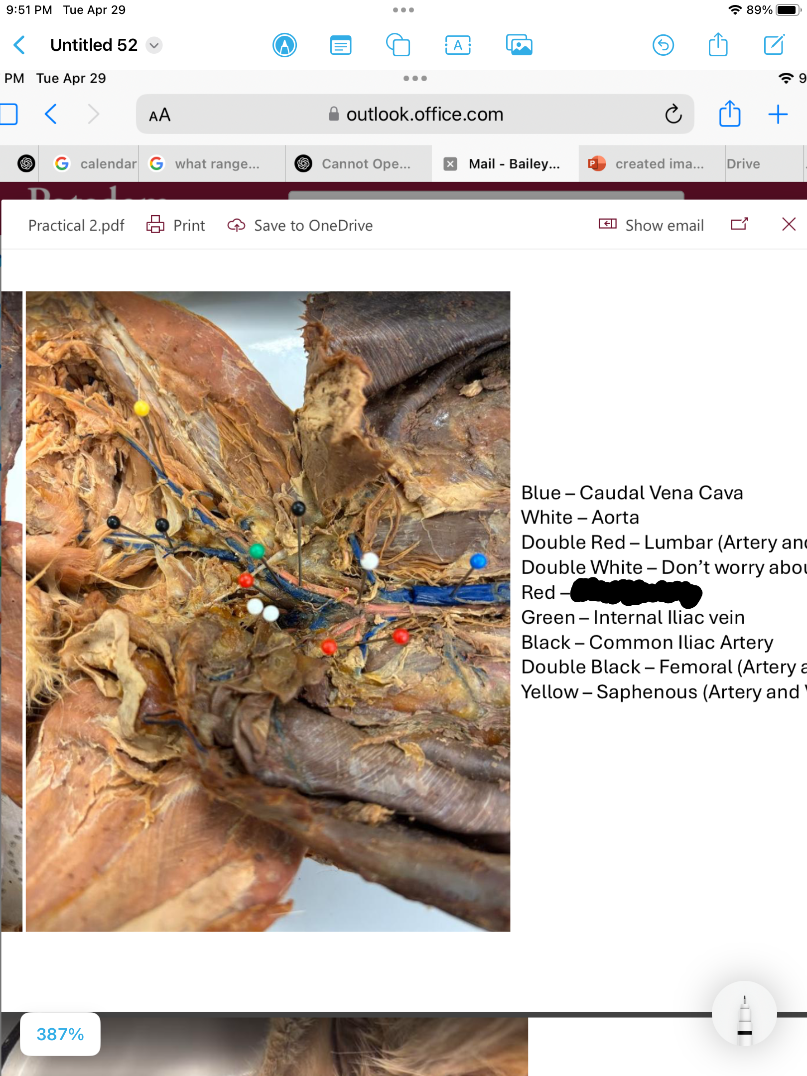807x1076 pixels.
Task: Insert a text note block
Action: 341,45
